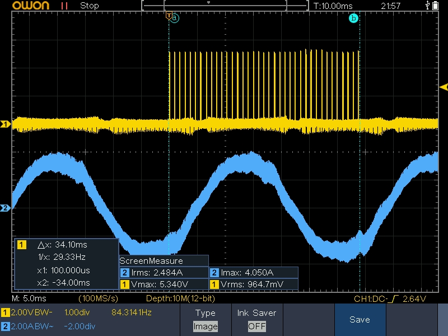Click the Save button
Image resolution: width=448 pixels, height=336 pixels.
(360, 320)
